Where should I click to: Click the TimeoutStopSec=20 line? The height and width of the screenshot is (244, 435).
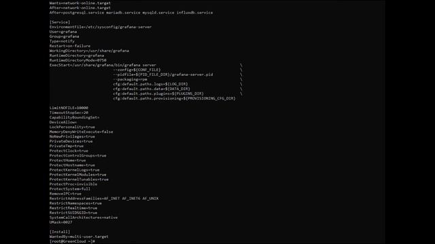tap(69, 113)
